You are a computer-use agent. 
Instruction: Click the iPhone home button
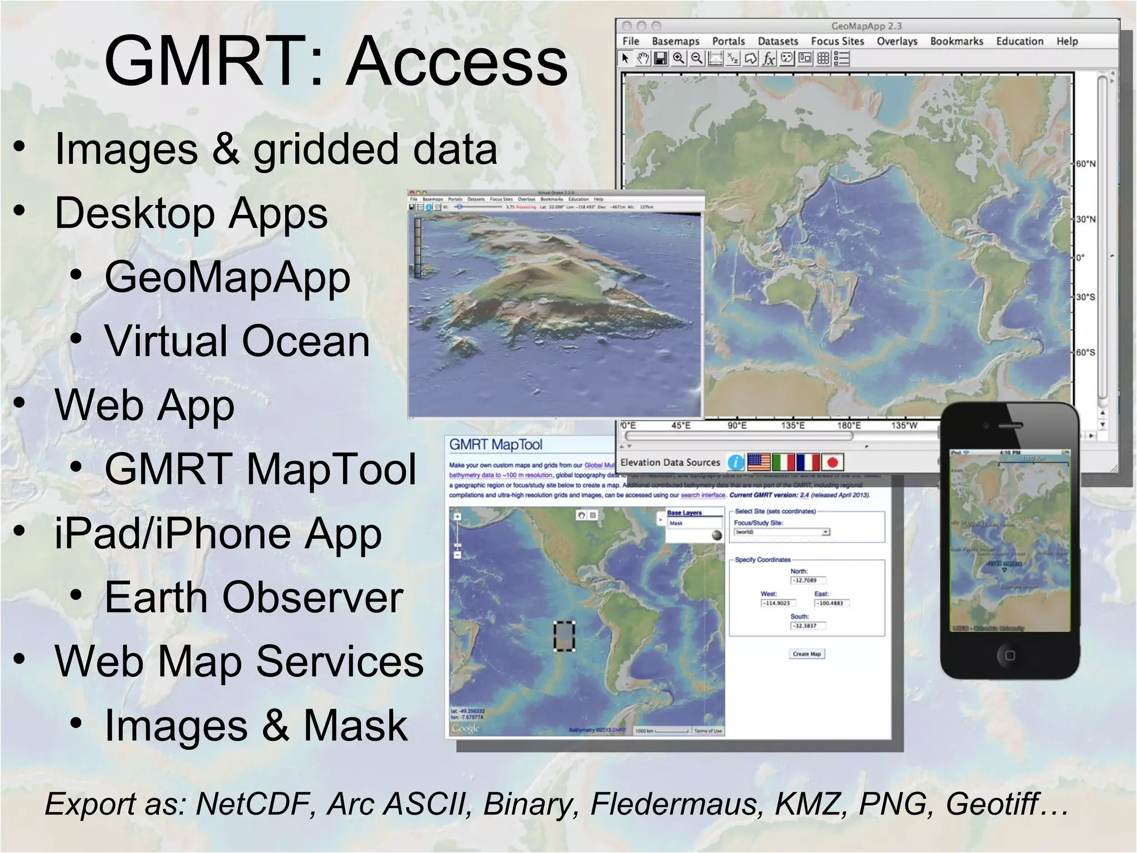1009,655
